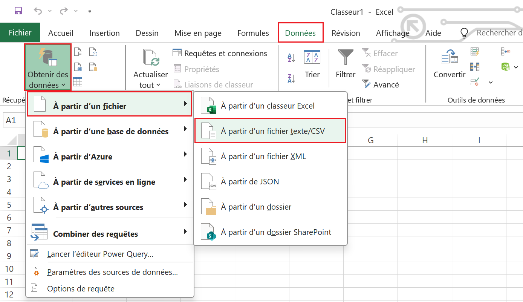
Task: Click the Undo arrow icon
Action: (x=38, y=11)
